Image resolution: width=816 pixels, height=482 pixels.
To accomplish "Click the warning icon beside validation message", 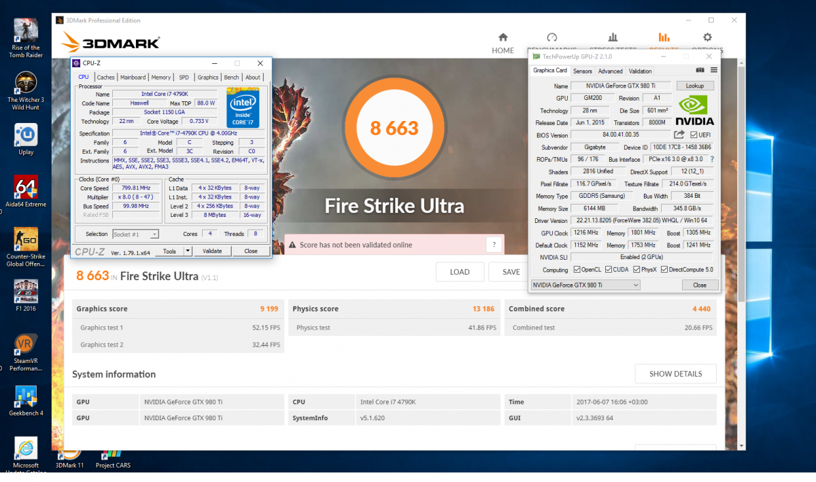I will coord(292,245).
